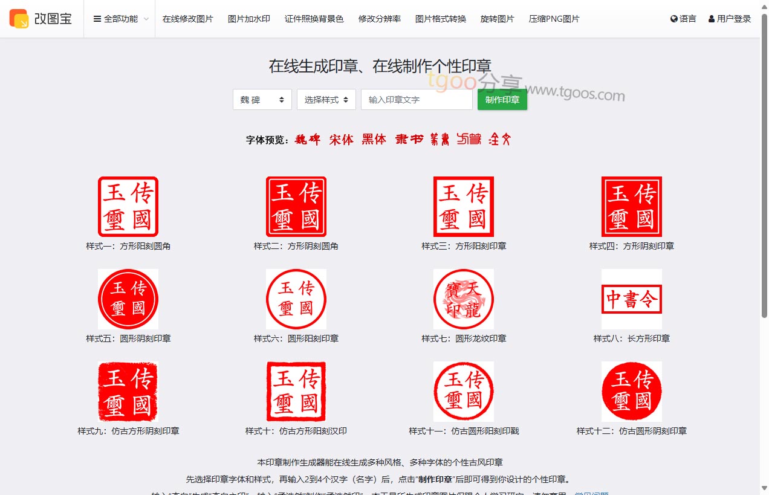Choose the 样式九 antique square 阴刻 seal
Screen dimensions: 769x495
(x=128, y=392)
